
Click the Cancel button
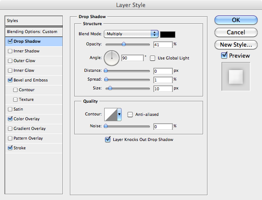[236, 32]
